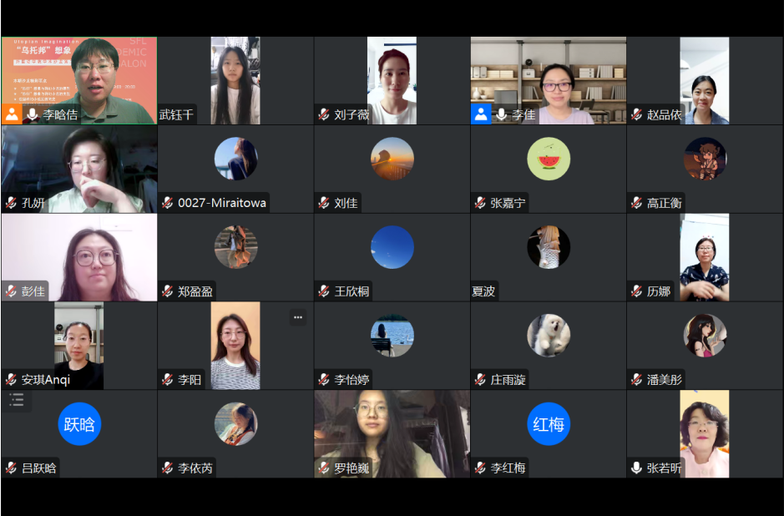Image resolution: width=784 pixels, height=516 pixels.
Task: Click the blue 跃晗 initials avatar
Action: [x=79, y=424]
